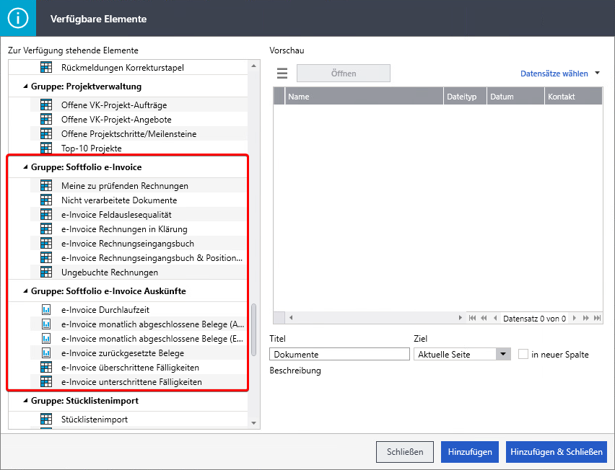Click the chart icon beside e-Invoice zurückgesetzte Belege
Screen dimensions: 615x470
coord(46,353)
